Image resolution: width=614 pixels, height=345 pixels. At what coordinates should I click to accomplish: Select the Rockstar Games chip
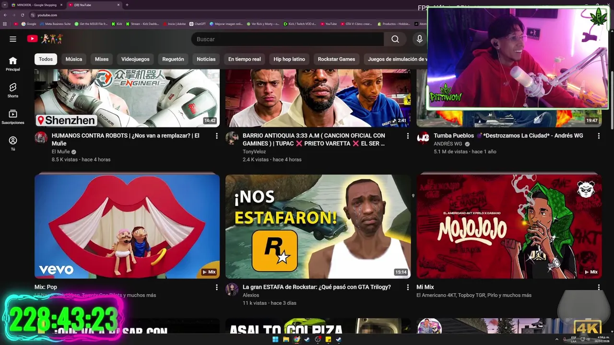click(x=336, y=59)
